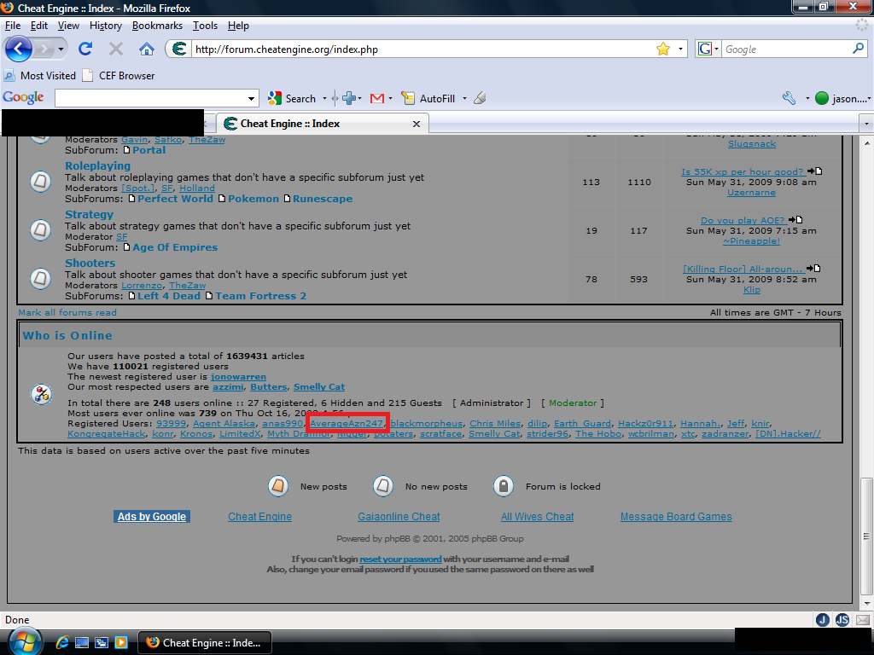
Task: Click the highlighter pen icon in Google toolbar
Action: point(480,99)
